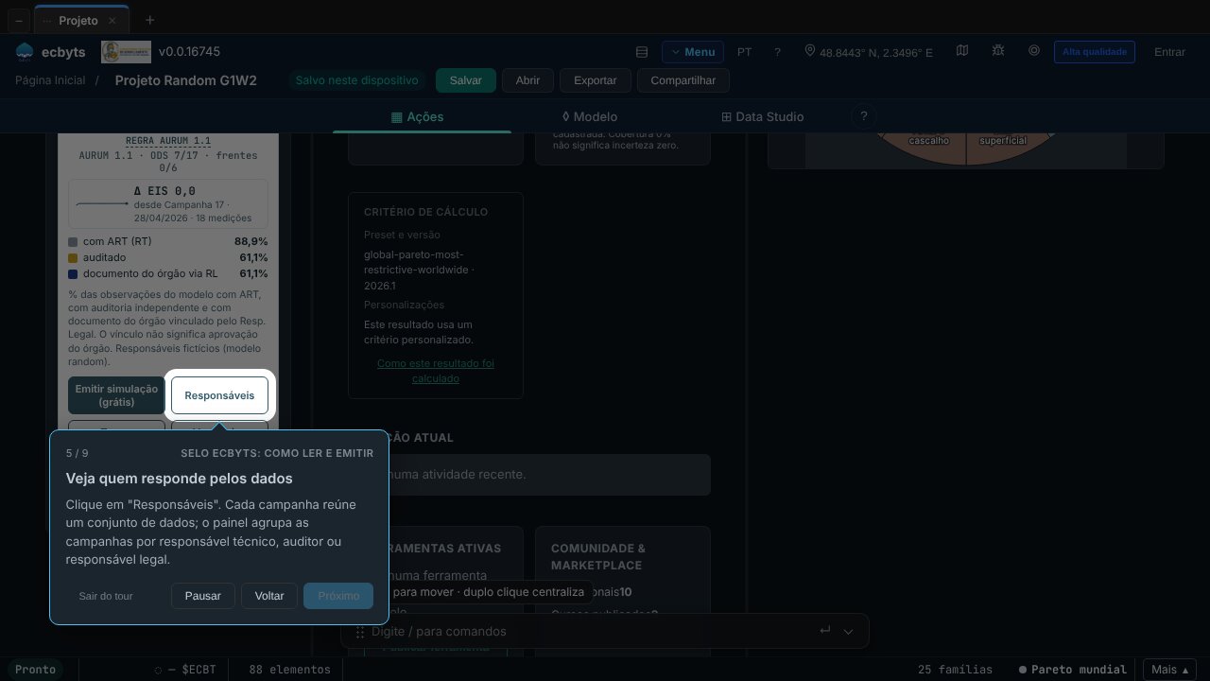
Task: Open the round help button beside Data Studio
Action: (863, 116)
